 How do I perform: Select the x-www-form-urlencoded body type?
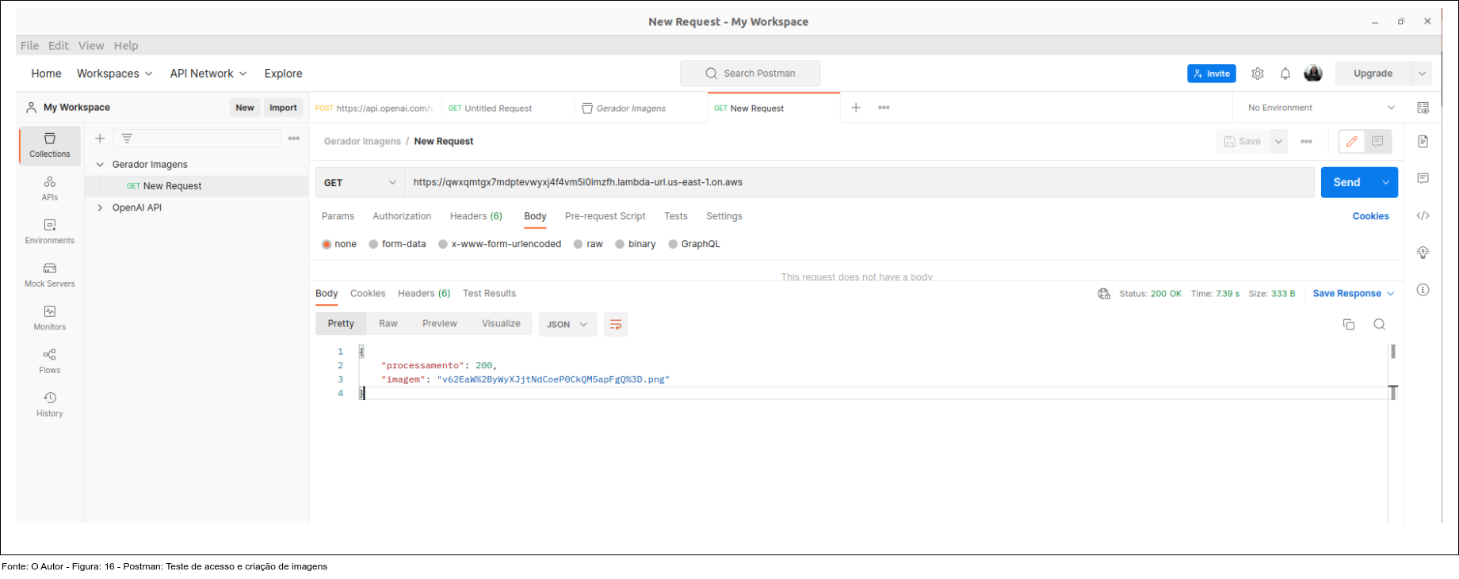[x=500, y=244]
